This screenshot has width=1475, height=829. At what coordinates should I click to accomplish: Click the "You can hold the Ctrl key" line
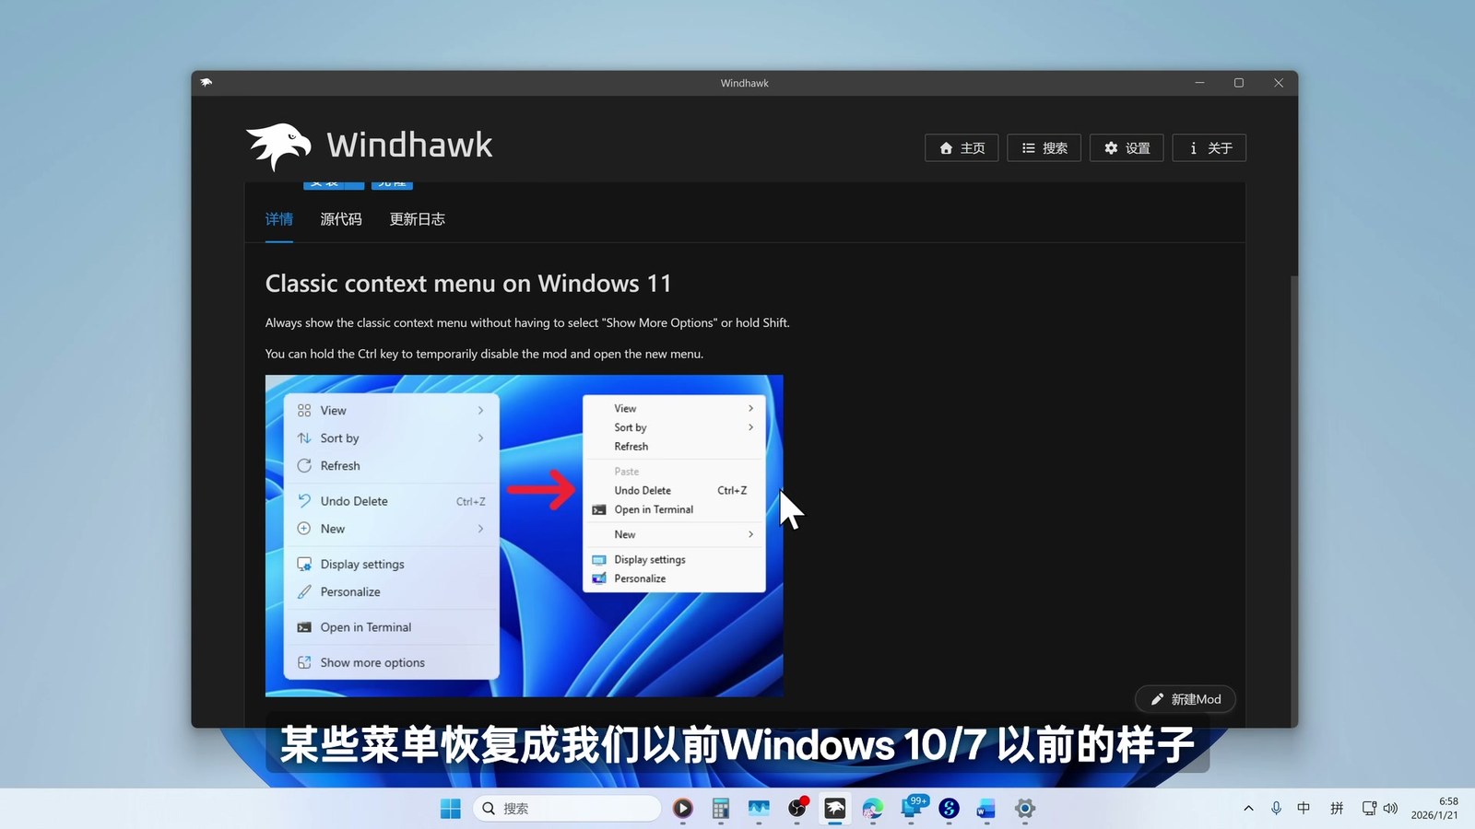[x=484, y=354]
